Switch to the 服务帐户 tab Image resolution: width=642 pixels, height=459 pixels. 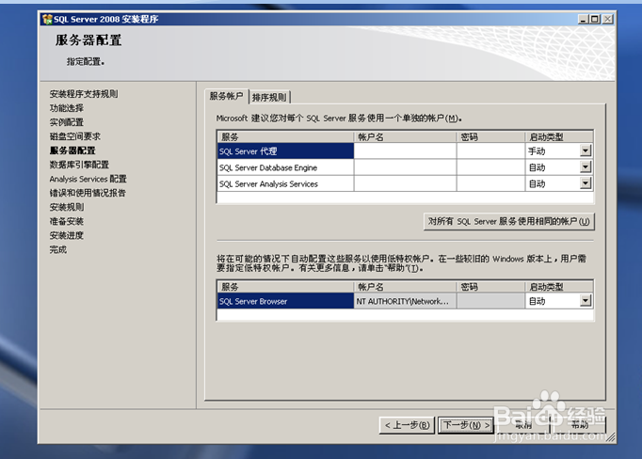227,96
